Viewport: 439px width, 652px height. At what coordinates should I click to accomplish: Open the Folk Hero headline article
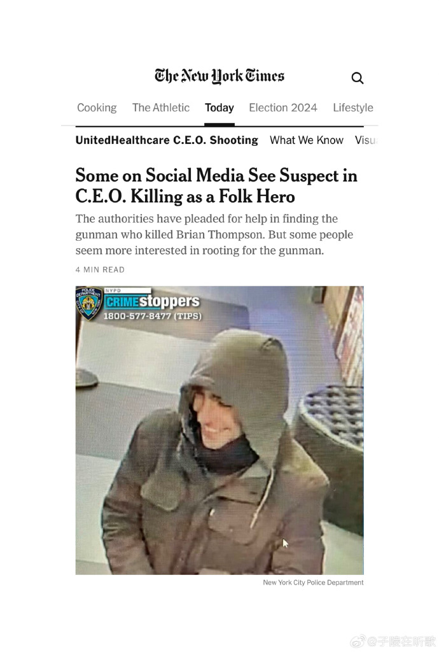click(216, 185)
